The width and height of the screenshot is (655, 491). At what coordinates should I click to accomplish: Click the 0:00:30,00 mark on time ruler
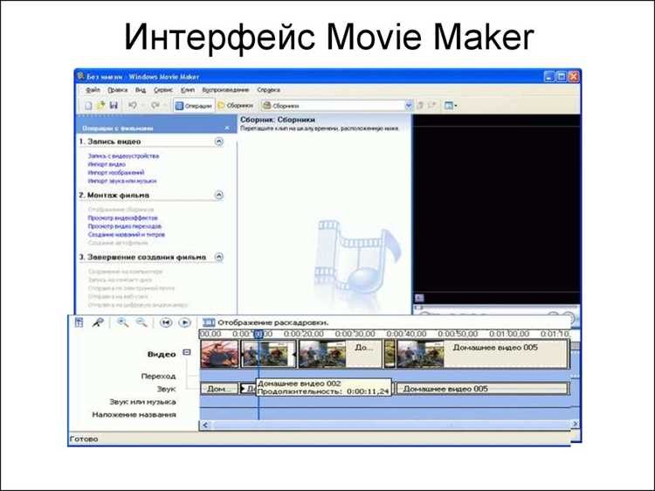click(x=355, y=334)
